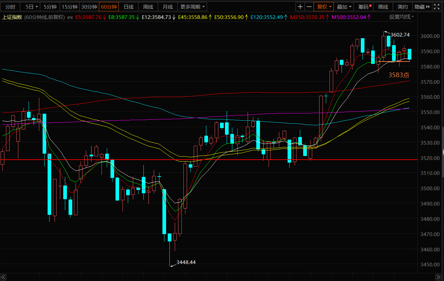
Task: Click the 3448.44 low price label
Action: pyautogui.click(x=186, y=262)
